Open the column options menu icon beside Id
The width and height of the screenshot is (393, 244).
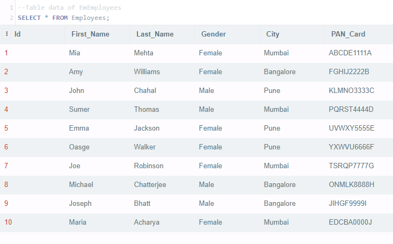(6, 34)
